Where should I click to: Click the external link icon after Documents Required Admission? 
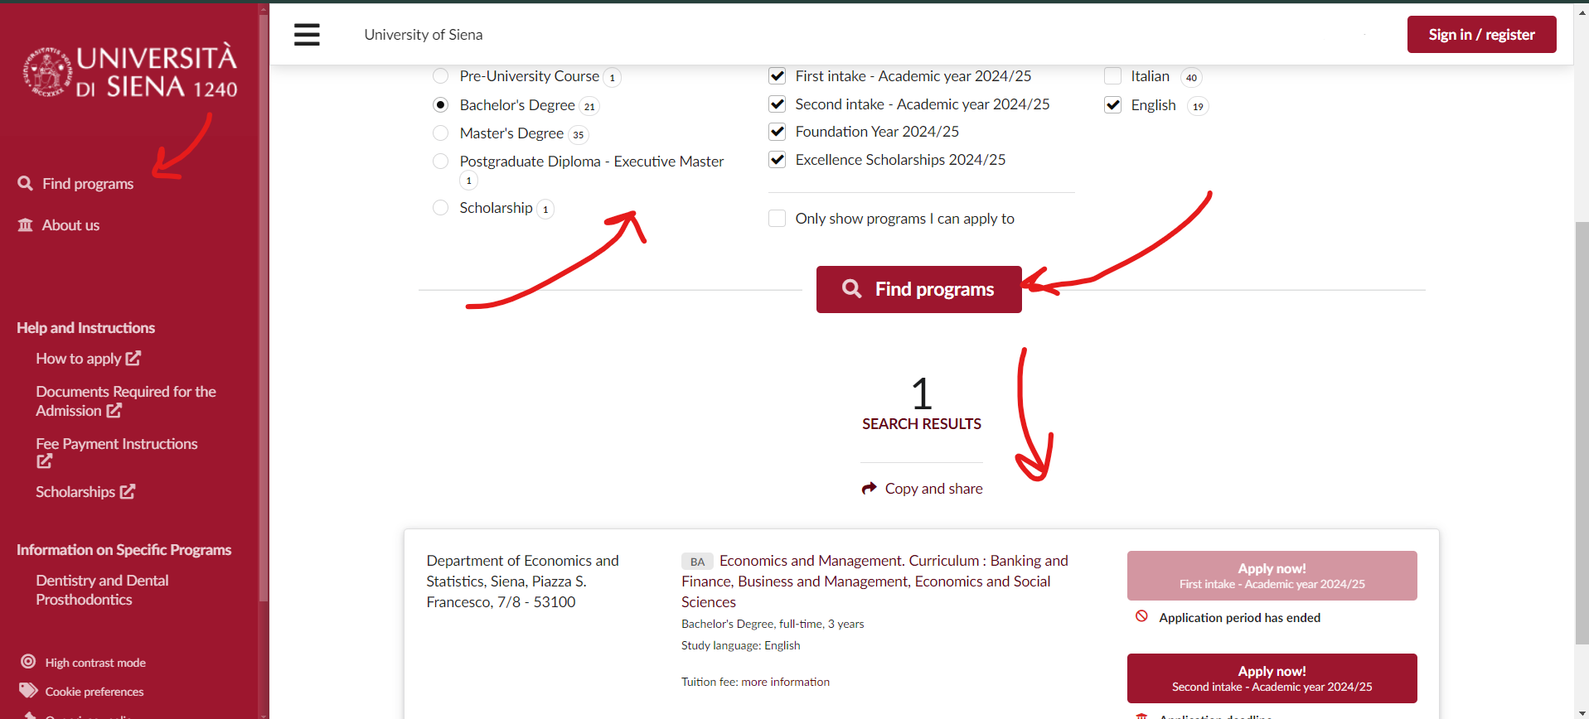click(114, 410)
